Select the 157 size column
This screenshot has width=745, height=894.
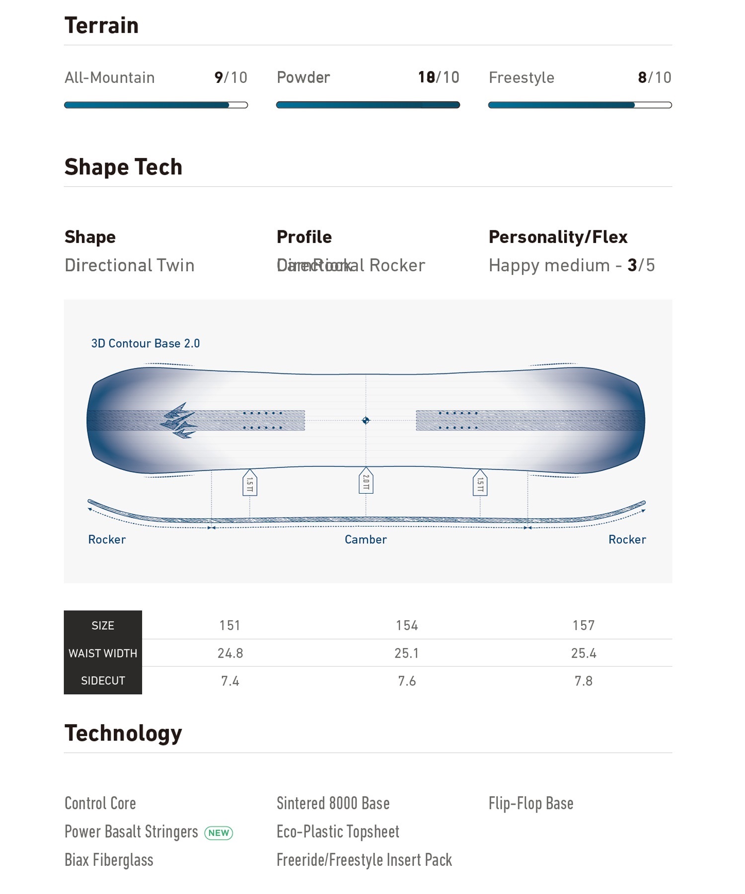click(584, 625)
